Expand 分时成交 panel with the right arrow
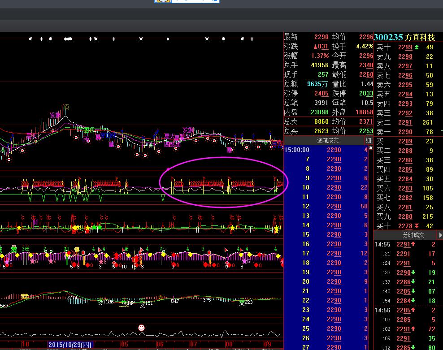Screen dimensions: 443x350 click(440, 235)
